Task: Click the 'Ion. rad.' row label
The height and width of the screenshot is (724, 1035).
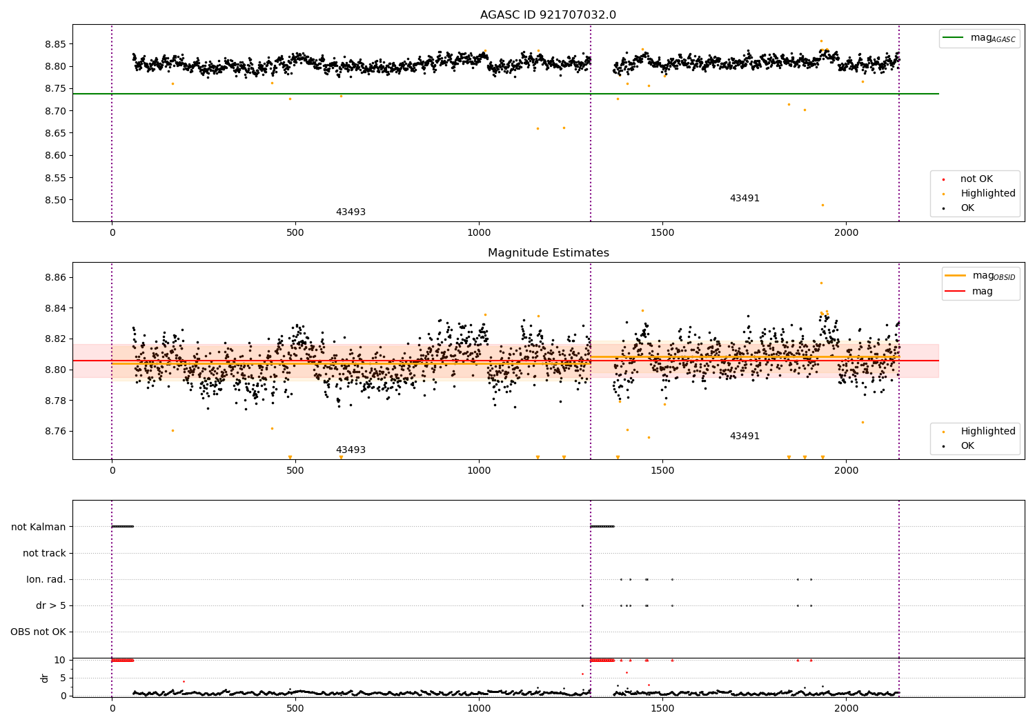Action: (x=46, y=580)
